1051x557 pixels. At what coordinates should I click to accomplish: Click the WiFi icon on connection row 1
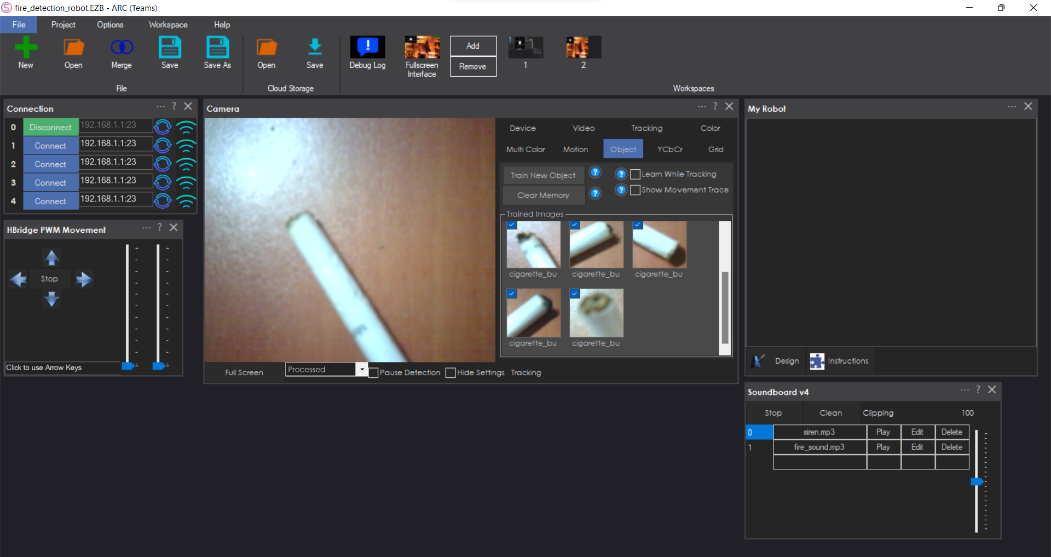[x=187, y=145]
